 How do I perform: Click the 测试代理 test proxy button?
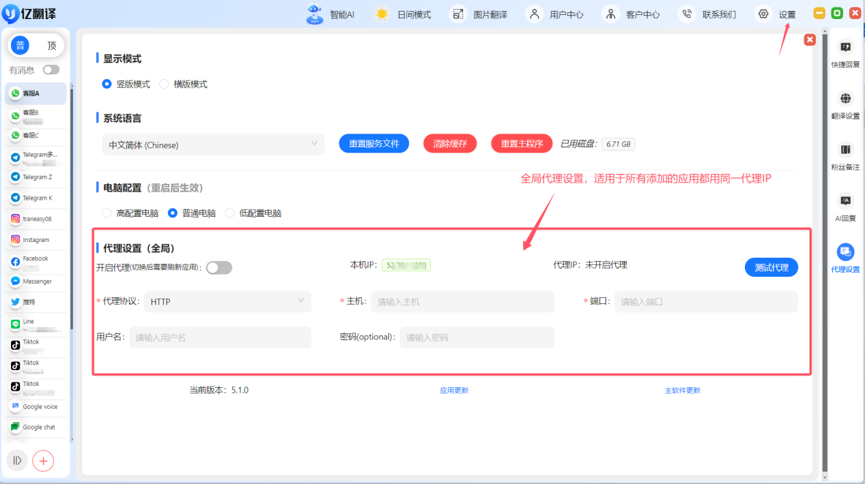[771, 267]
